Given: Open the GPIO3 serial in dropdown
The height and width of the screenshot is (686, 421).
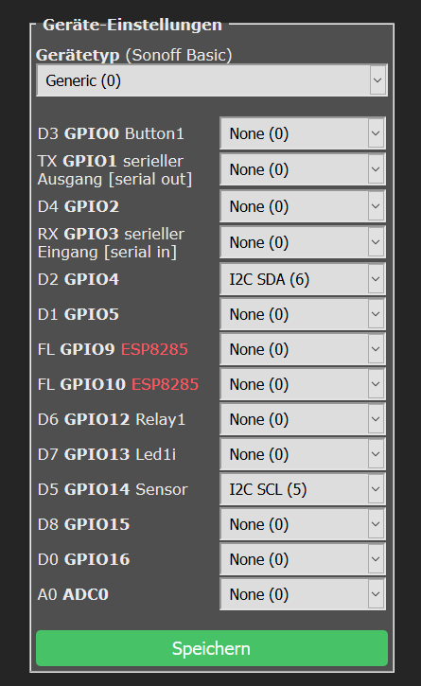Looking at the screenshot, I should click(x=303, y=242).
